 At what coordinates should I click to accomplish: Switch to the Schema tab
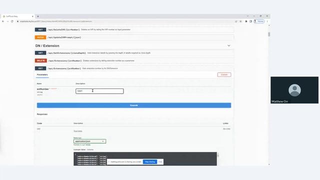click(90, 149)
